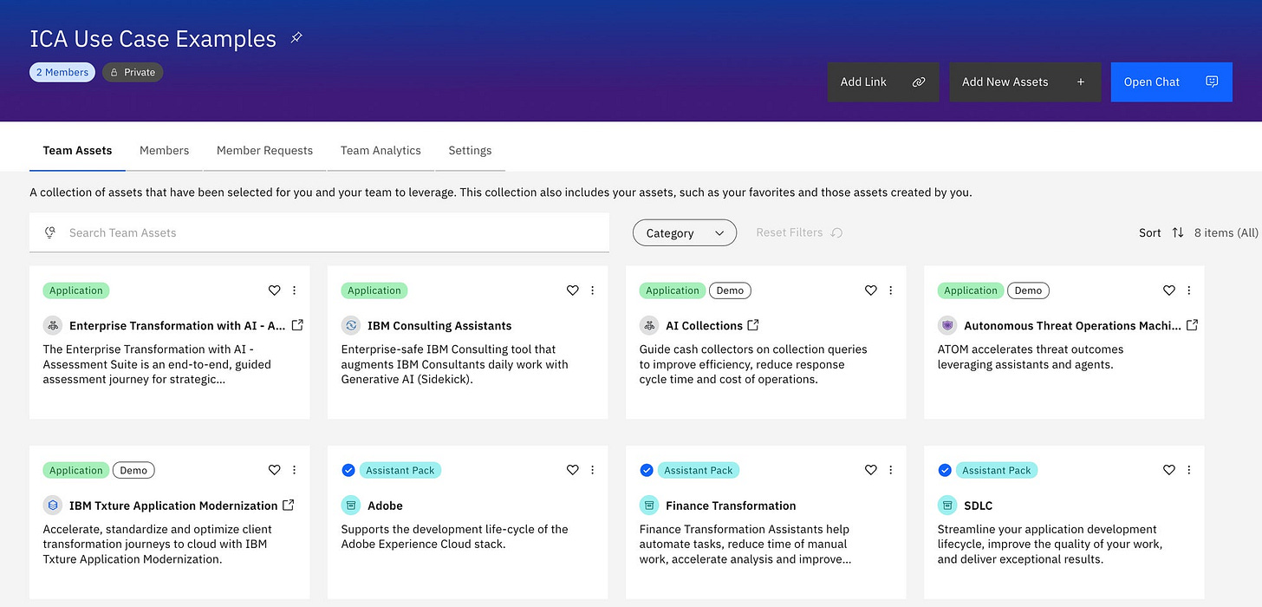Favorite the IBM Consulting Assistants card
1262x607 pixels.
point(572,290)
